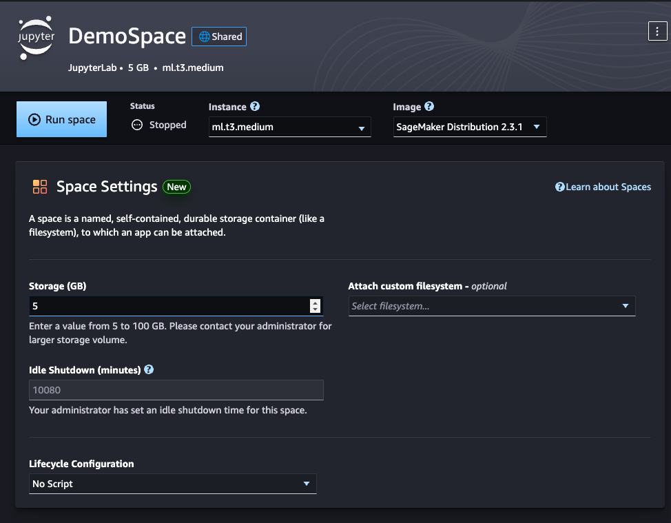Image resolution: width=671 pixels, height=523 pixels.
Task: Click the Storage GB stepper arrows
Action: [x=316, y=306]
